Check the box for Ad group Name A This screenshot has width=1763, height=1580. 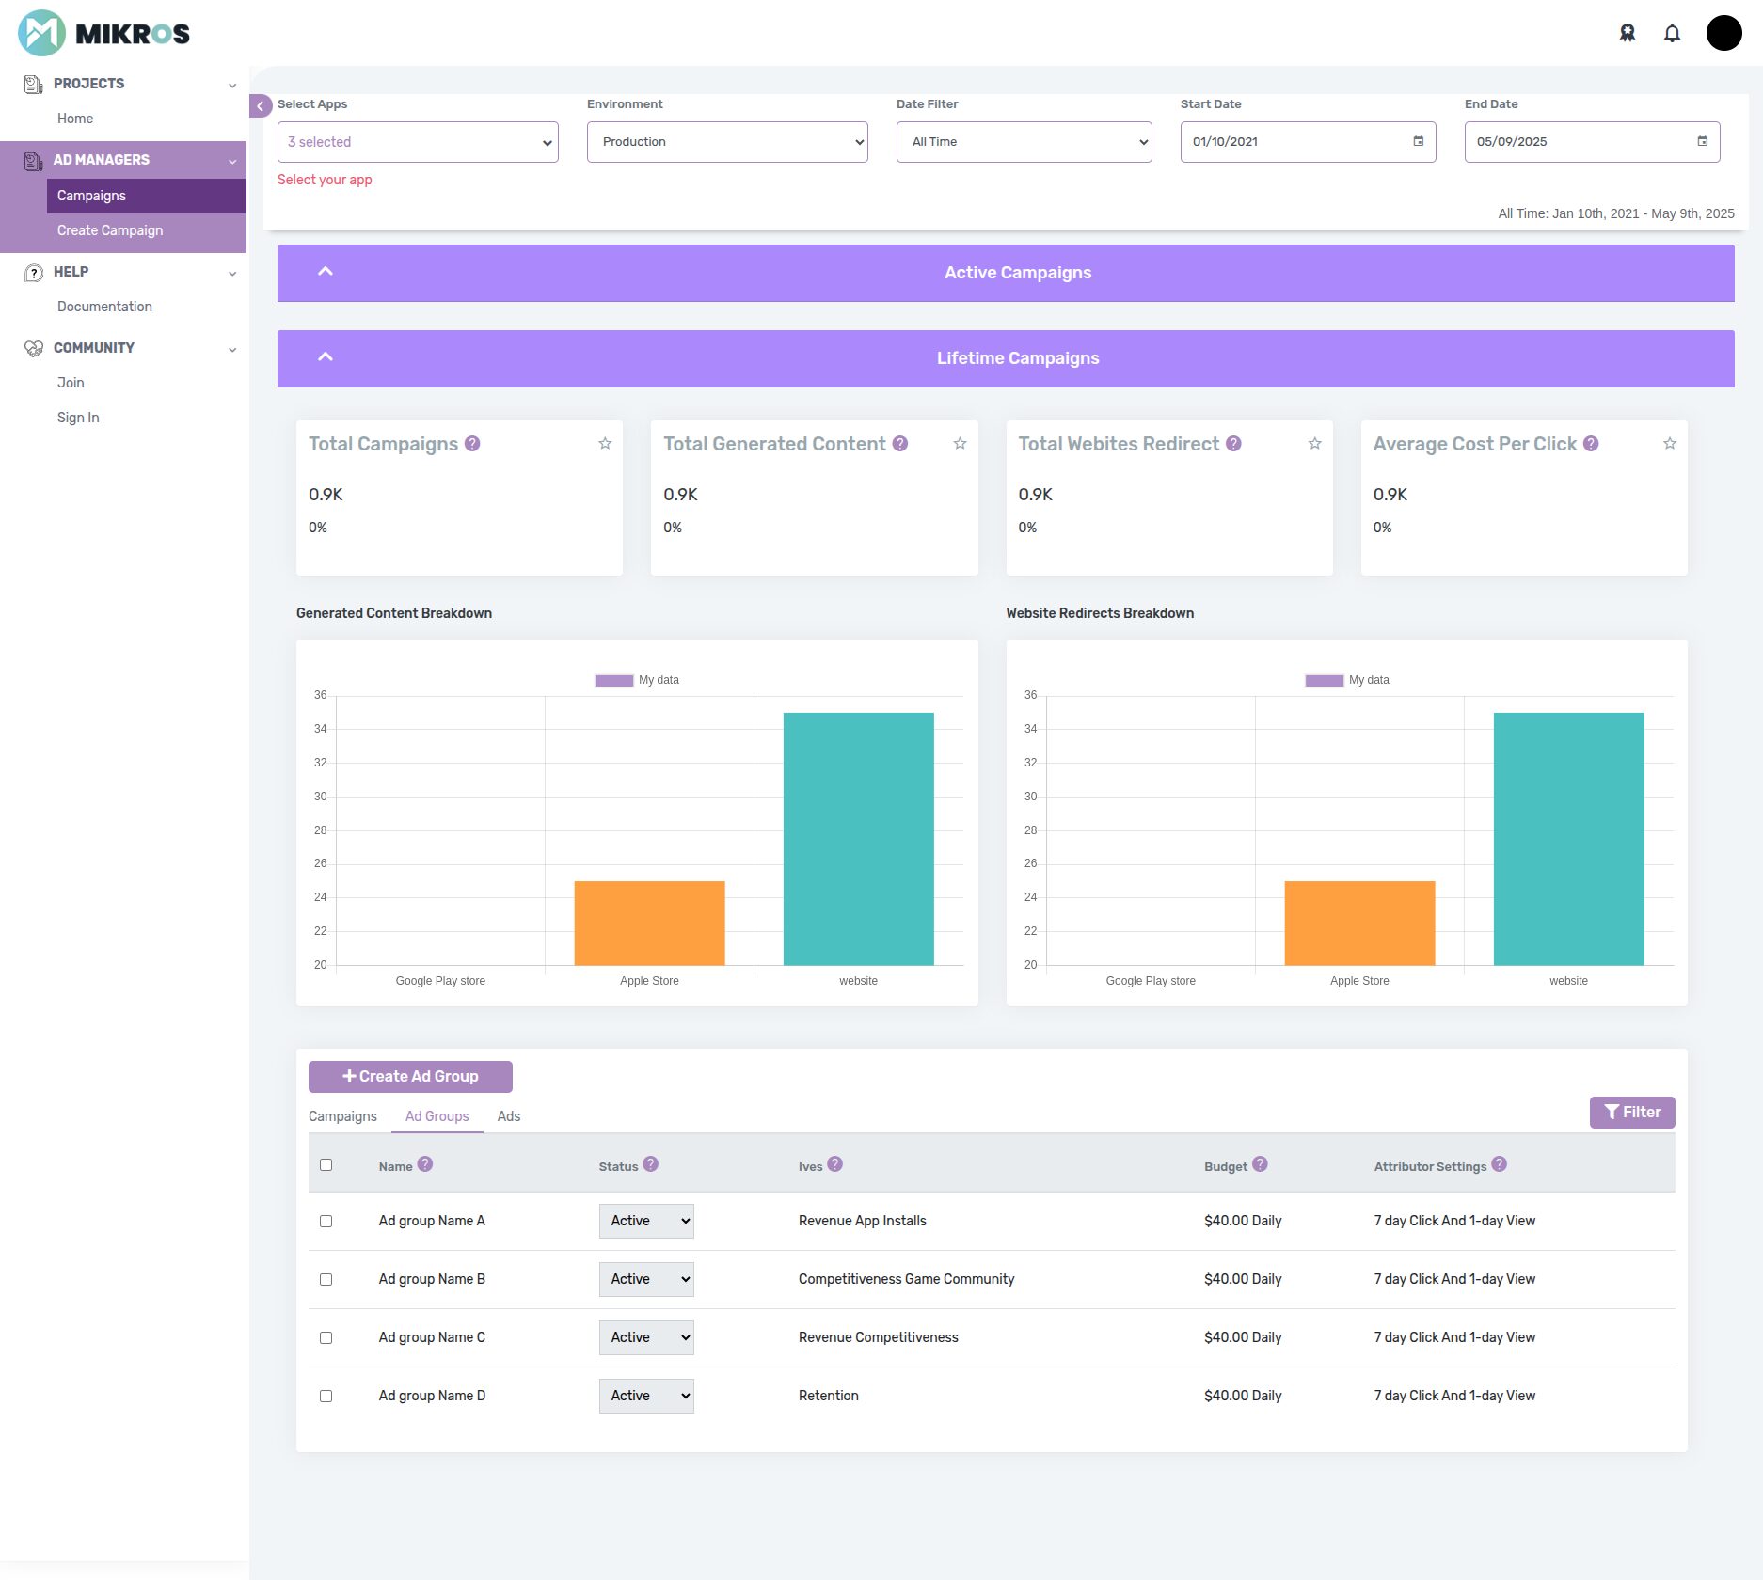pyautogui.click(x=326, y=1222)
